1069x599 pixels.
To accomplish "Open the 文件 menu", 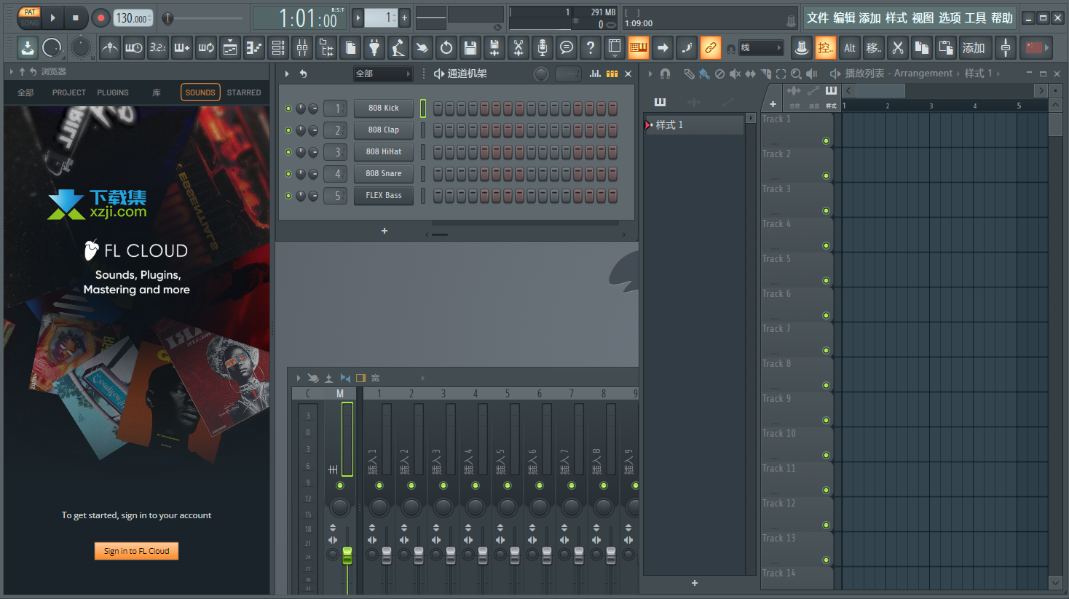I will point(818,17).
